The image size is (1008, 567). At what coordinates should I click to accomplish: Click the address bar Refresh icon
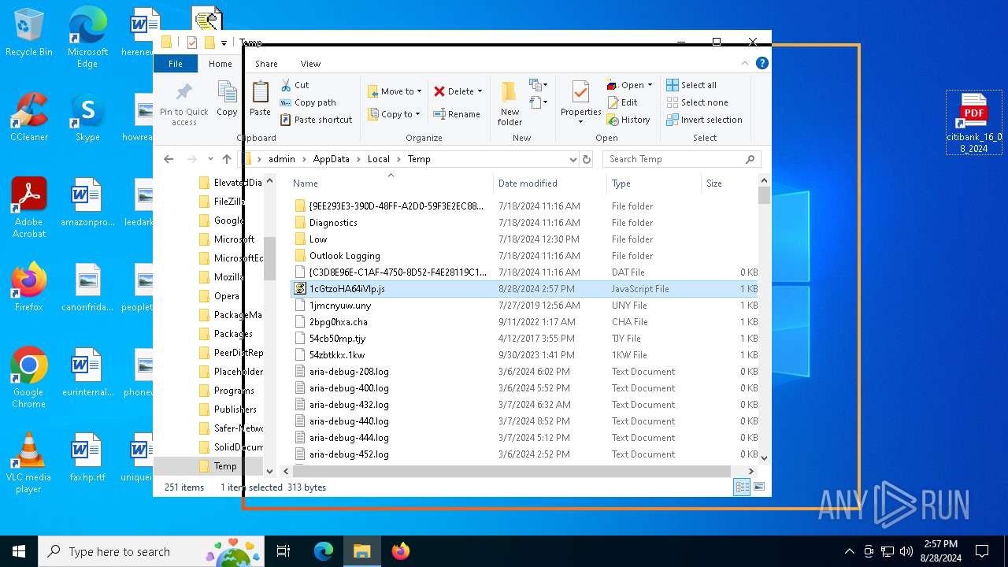586,159
